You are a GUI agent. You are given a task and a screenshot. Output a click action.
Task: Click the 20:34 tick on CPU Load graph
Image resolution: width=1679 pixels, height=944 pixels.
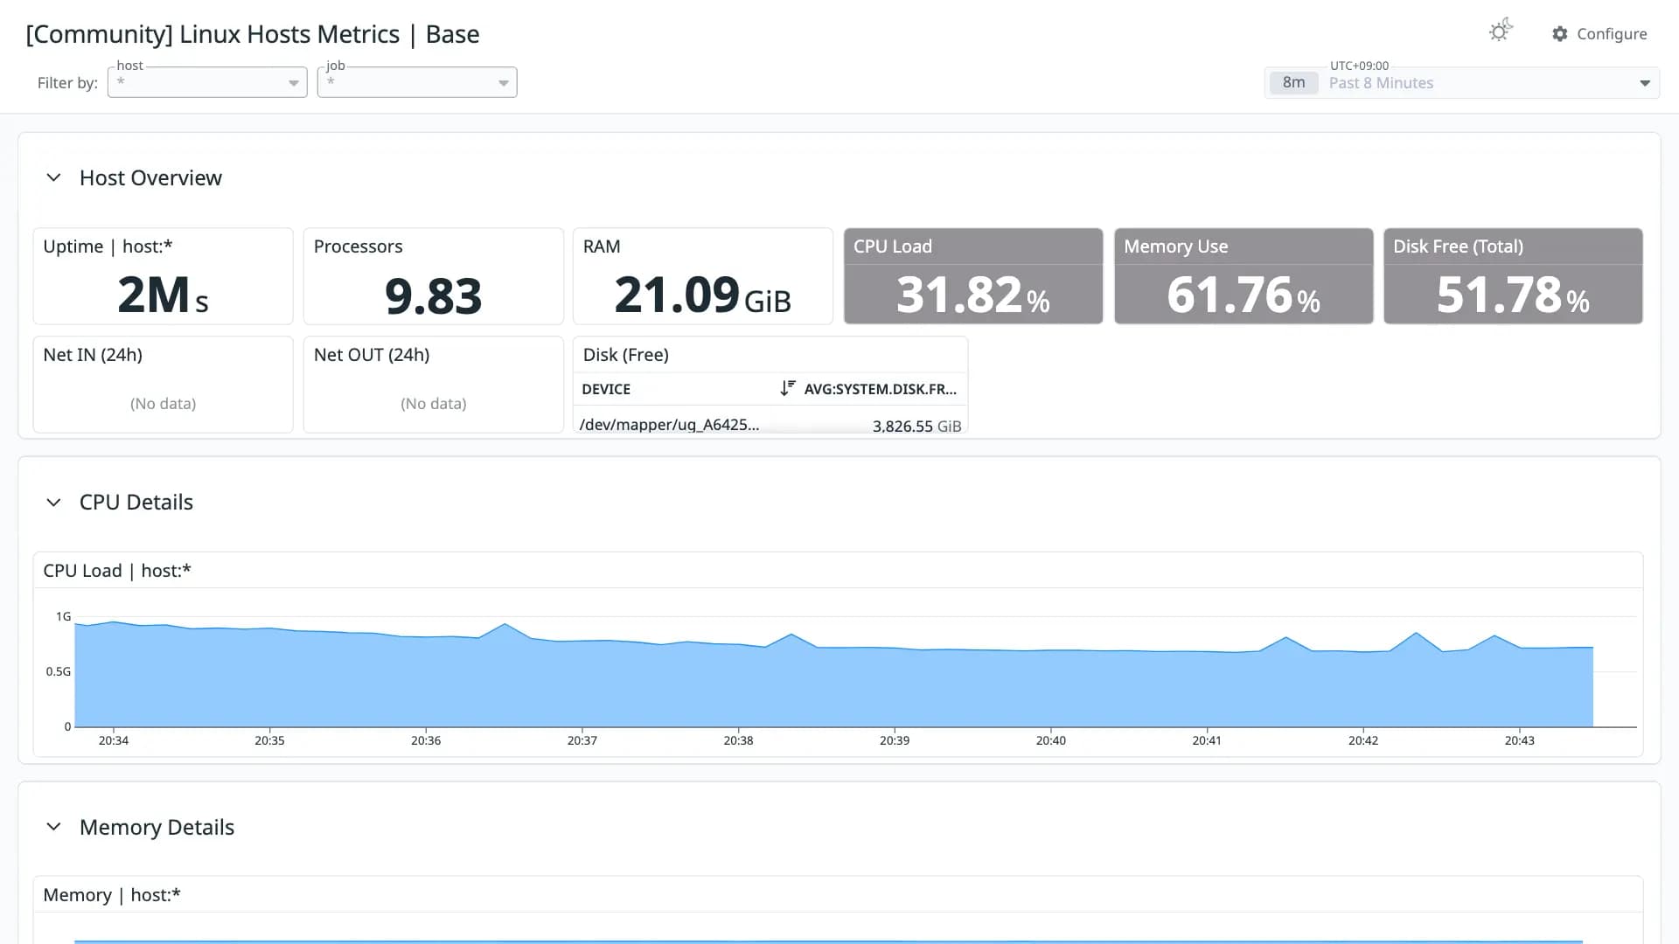coord(113,740)
